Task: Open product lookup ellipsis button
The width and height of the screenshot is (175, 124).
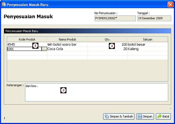Action: point(44,49)
